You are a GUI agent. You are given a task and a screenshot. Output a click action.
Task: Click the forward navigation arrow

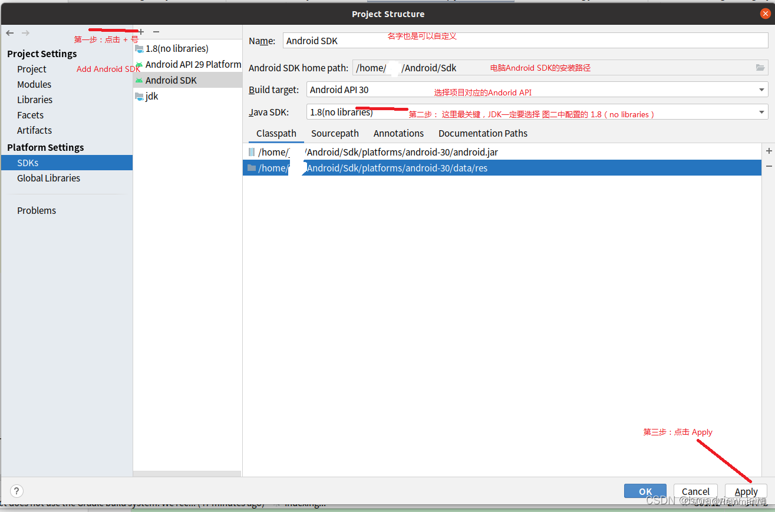[25, 33]
